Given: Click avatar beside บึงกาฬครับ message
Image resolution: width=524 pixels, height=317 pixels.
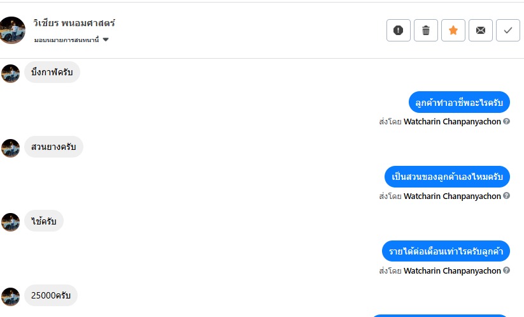Looking at the screenshot, I should point(11,73).
